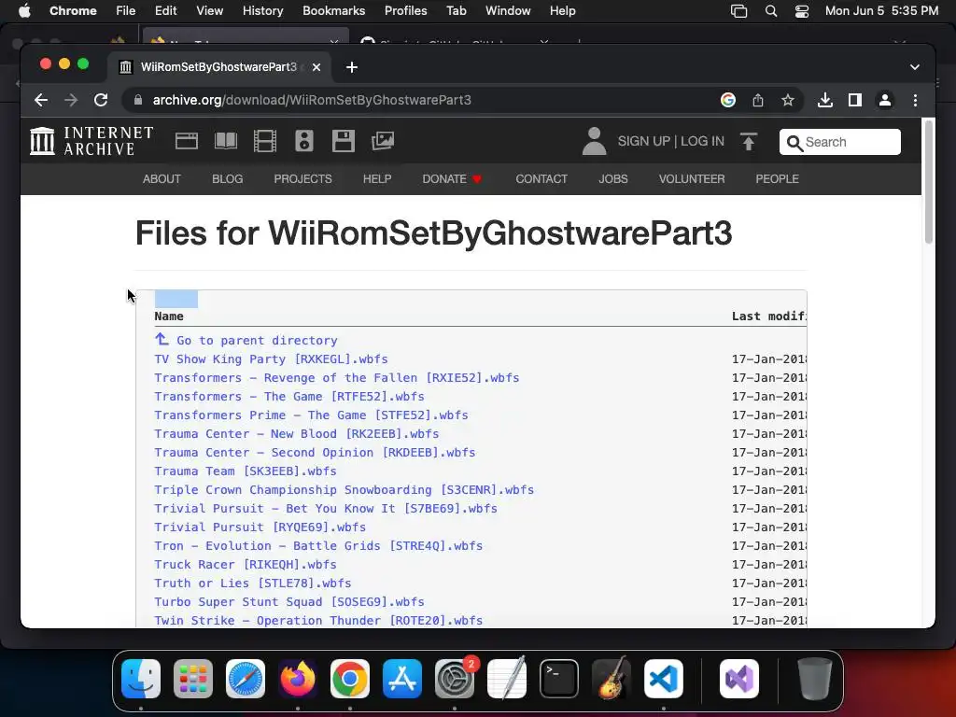Download Truck Racer [RIKEQH].wbfs
Viewport: 956px width, 717px height.
click(x=246, y=565)
